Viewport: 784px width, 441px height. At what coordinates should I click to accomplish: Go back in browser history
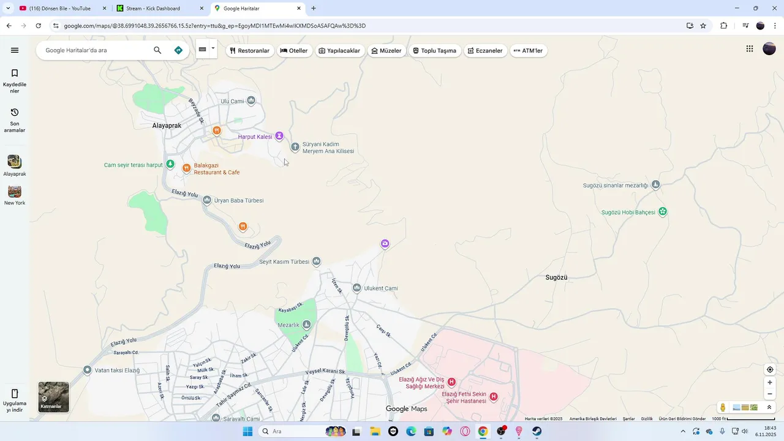9,26
